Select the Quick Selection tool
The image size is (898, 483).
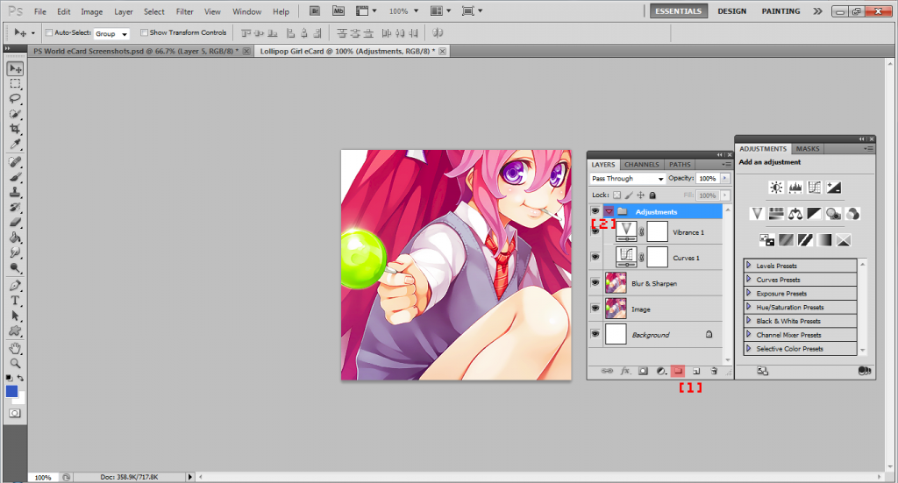click(16, 113)
